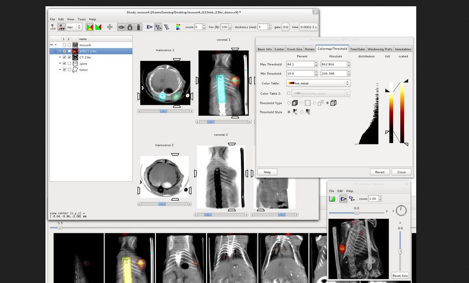Click the per-slice threshold type icon
469x283 pixels.
point(295,103)
